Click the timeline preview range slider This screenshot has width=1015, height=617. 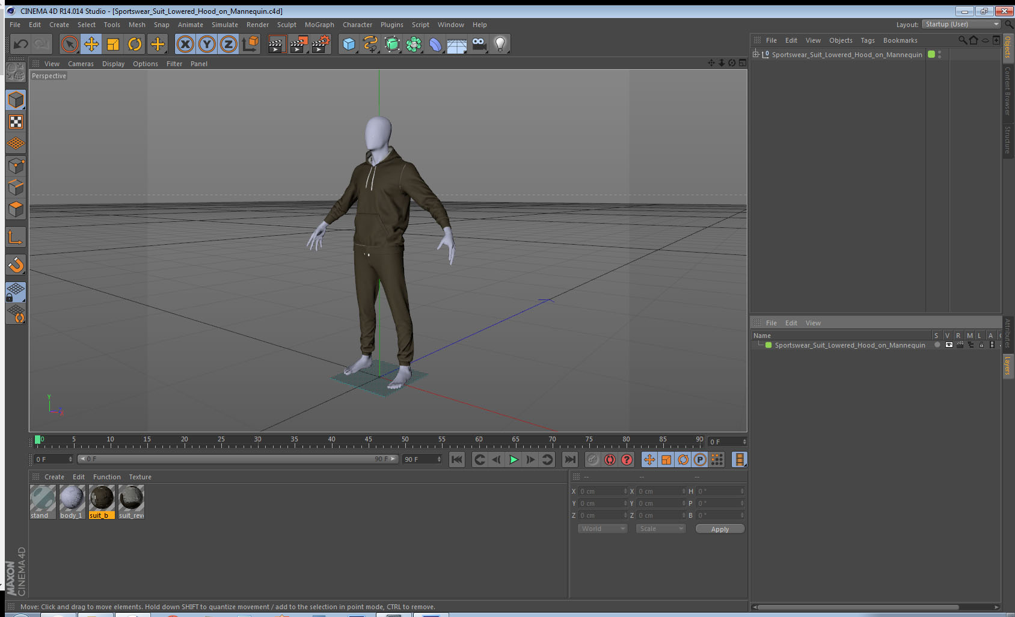pos(238,459)
